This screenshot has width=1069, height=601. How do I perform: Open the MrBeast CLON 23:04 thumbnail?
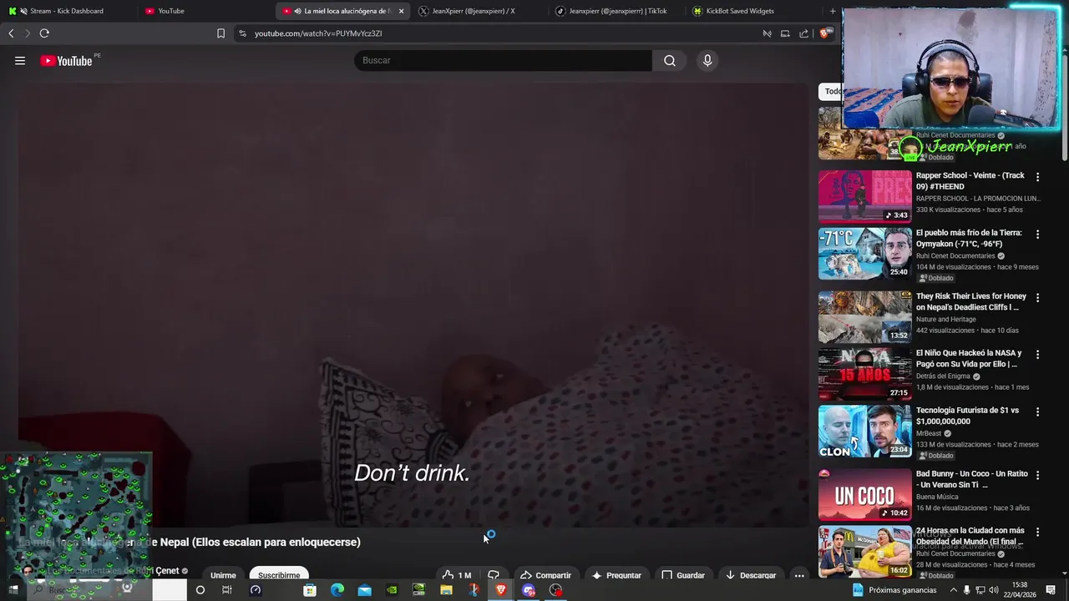pyautogui.click(x=864, y=431)
